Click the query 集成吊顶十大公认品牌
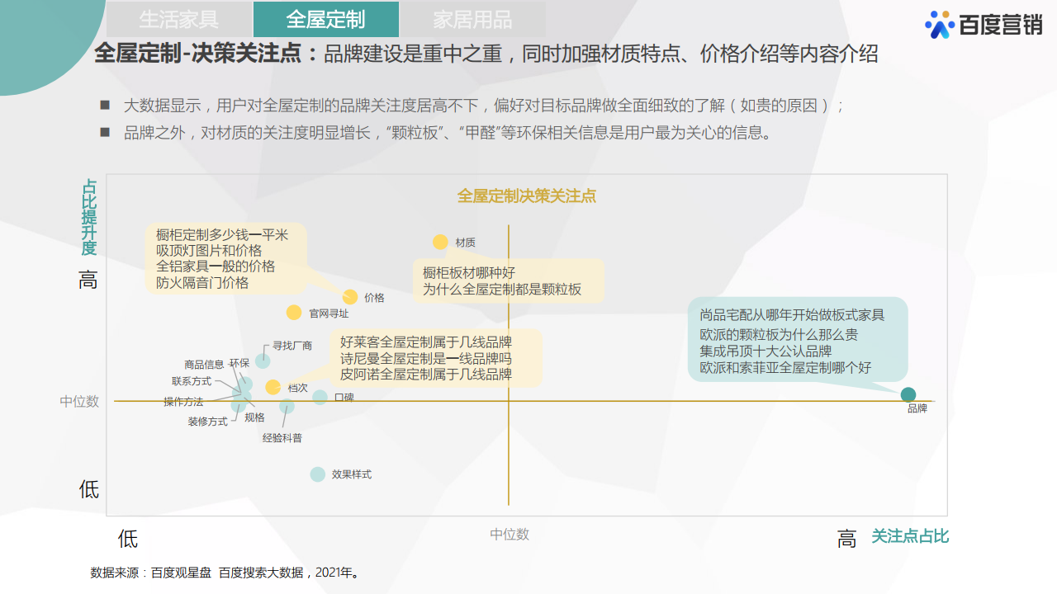 click(x=765, y=351)
